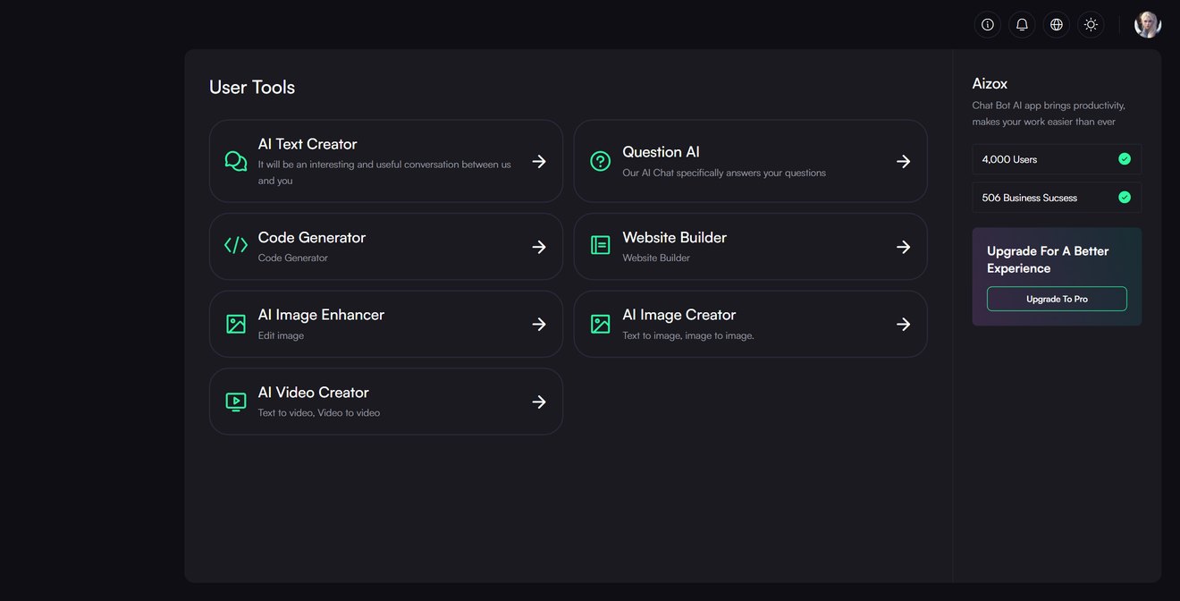Click the 'Aizox' sidebar title
Screen dimensions: 1180x601
pos(990,83)
